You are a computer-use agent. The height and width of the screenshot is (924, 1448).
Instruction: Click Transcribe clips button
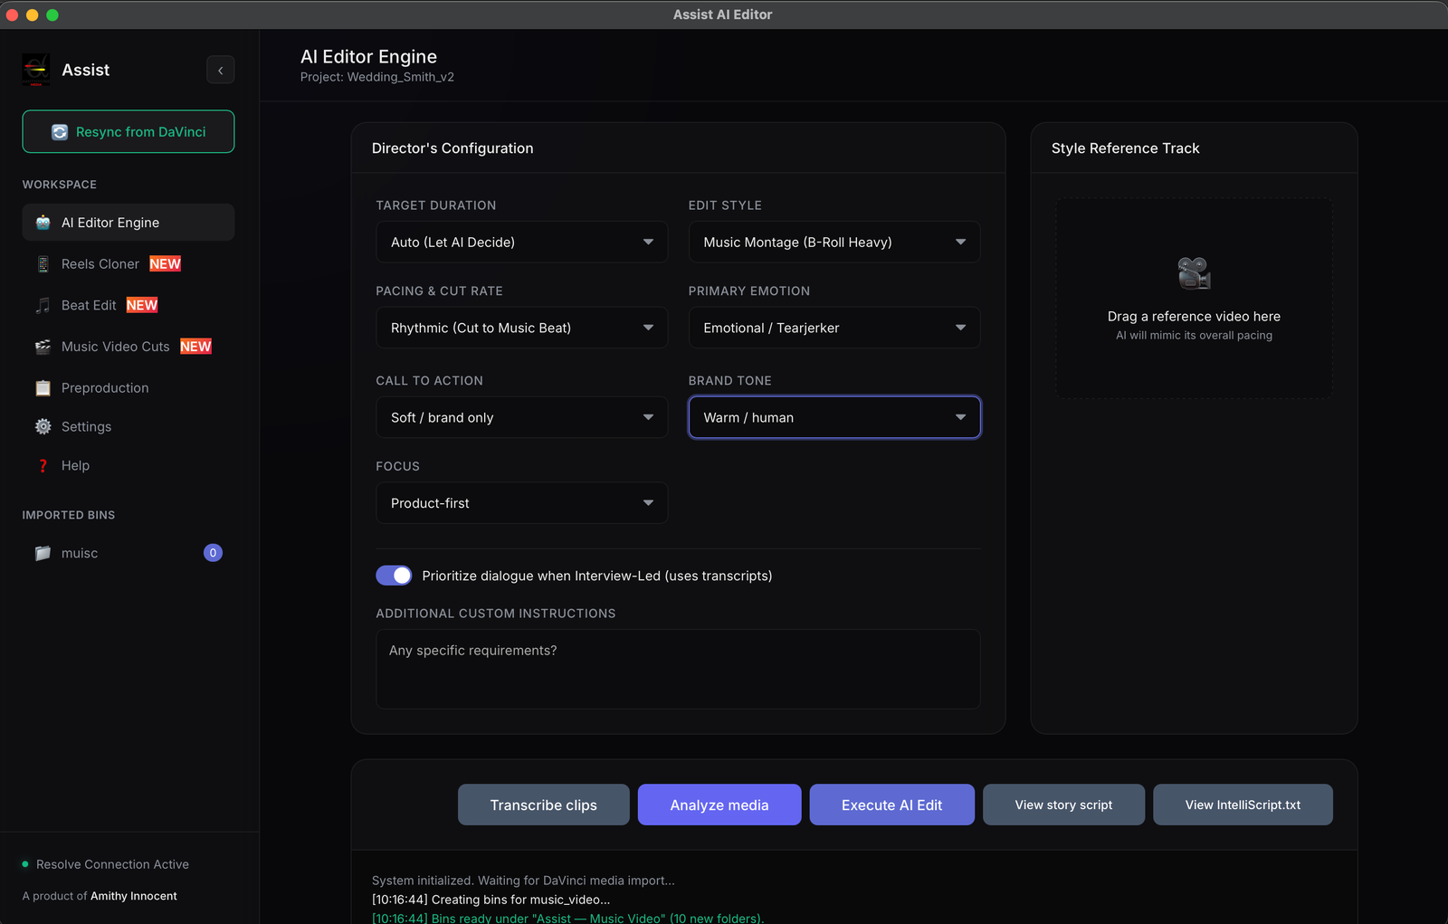coord(543,805)
